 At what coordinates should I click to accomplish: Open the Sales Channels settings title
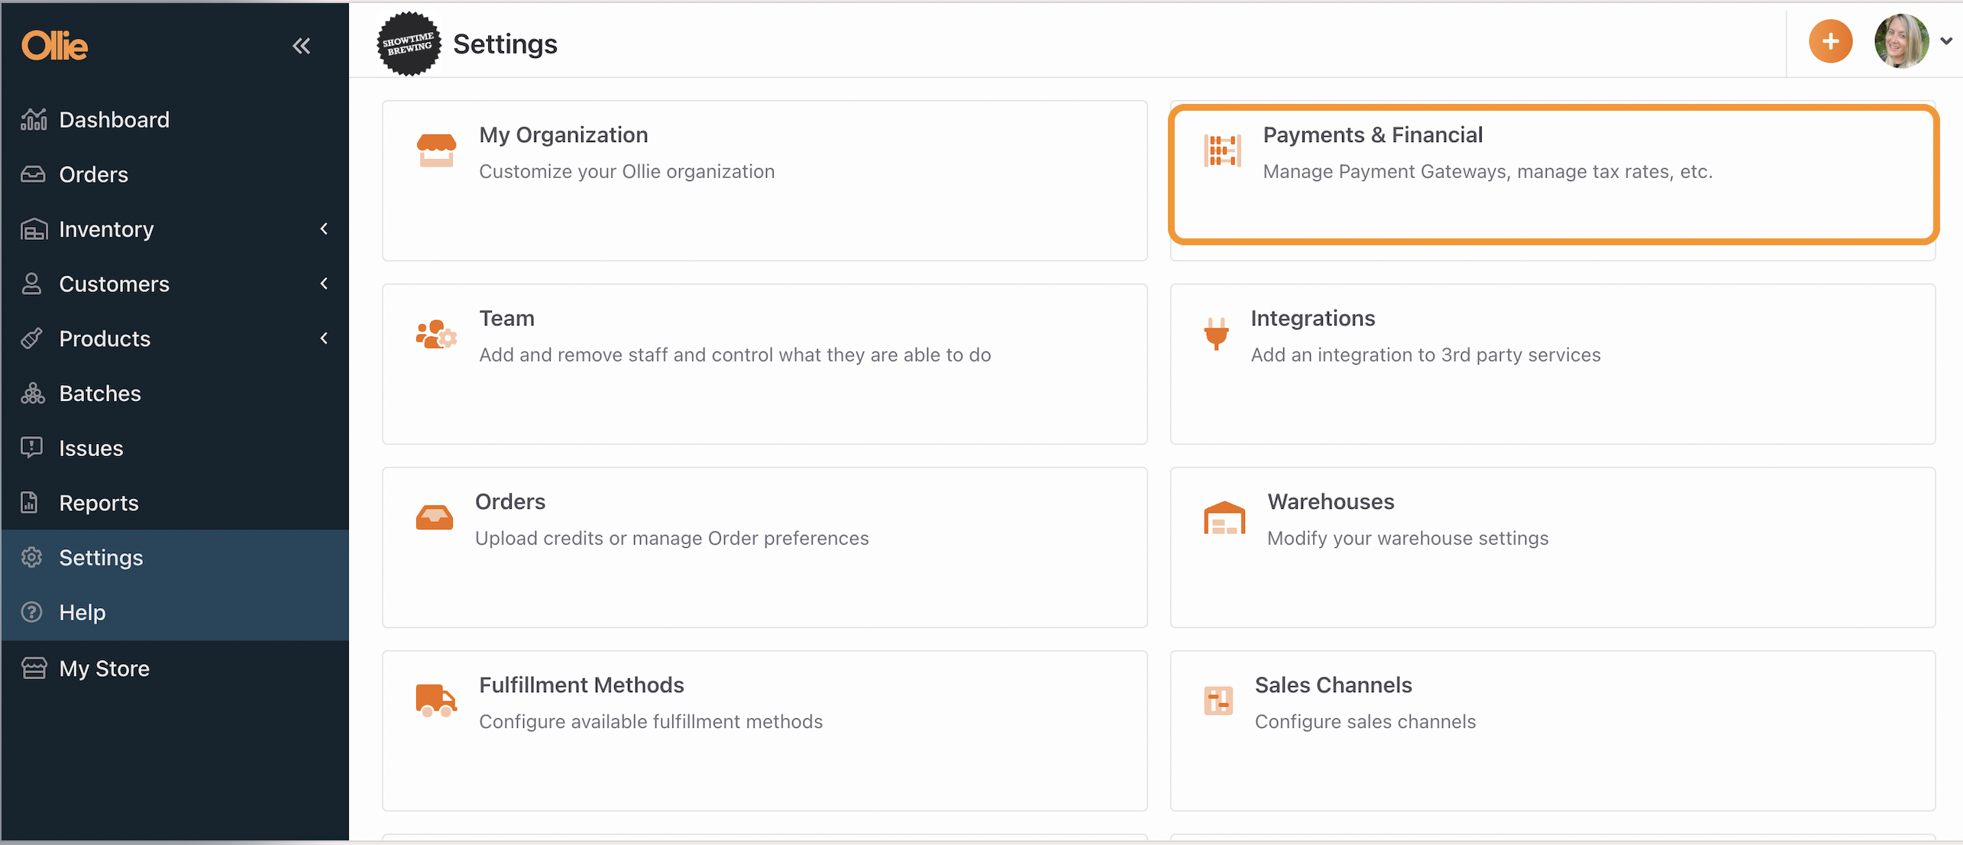coord(1333,685)
